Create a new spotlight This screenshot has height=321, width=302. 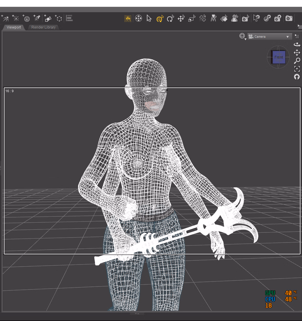37,18
